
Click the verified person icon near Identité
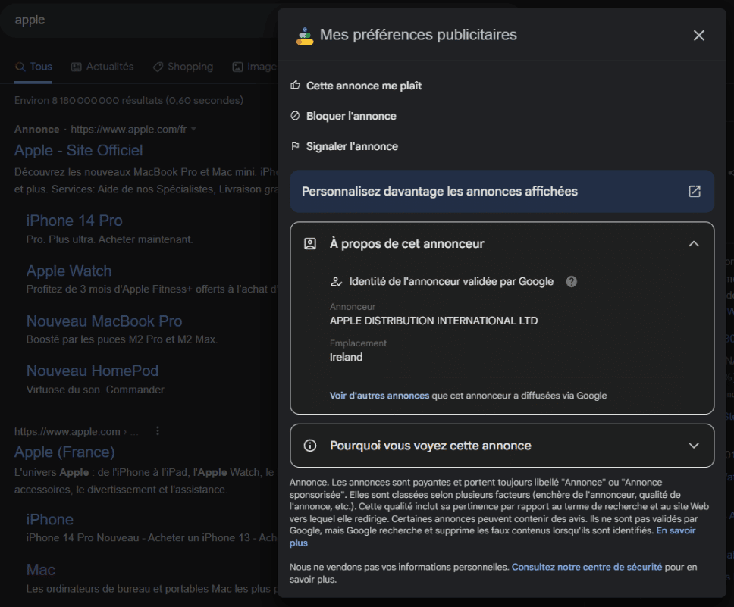tap(336, 281)
